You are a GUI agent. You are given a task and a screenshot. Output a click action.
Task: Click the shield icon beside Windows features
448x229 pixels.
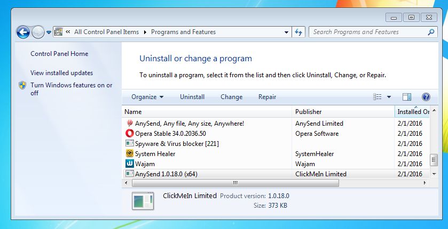pyautogui.click(x=22, y=85)
